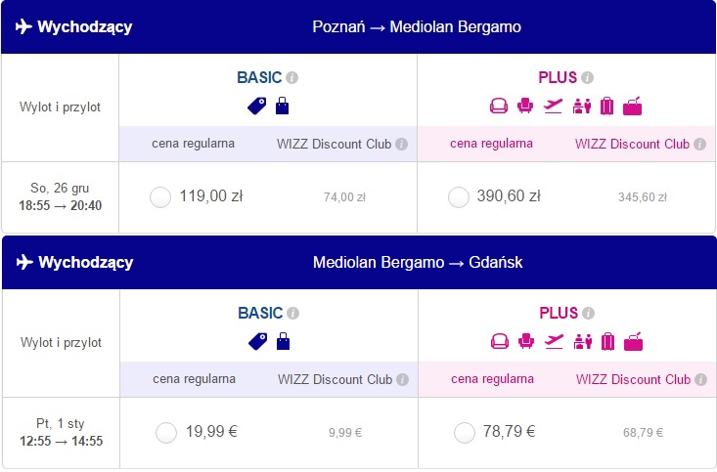Select BASIC 119,00 zł fare radio button
Screen dimensions: 717x472
(160, 197)
